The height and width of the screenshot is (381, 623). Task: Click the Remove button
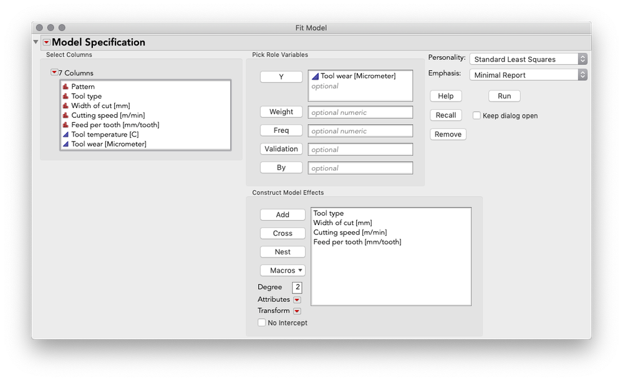tap(448, 134)
